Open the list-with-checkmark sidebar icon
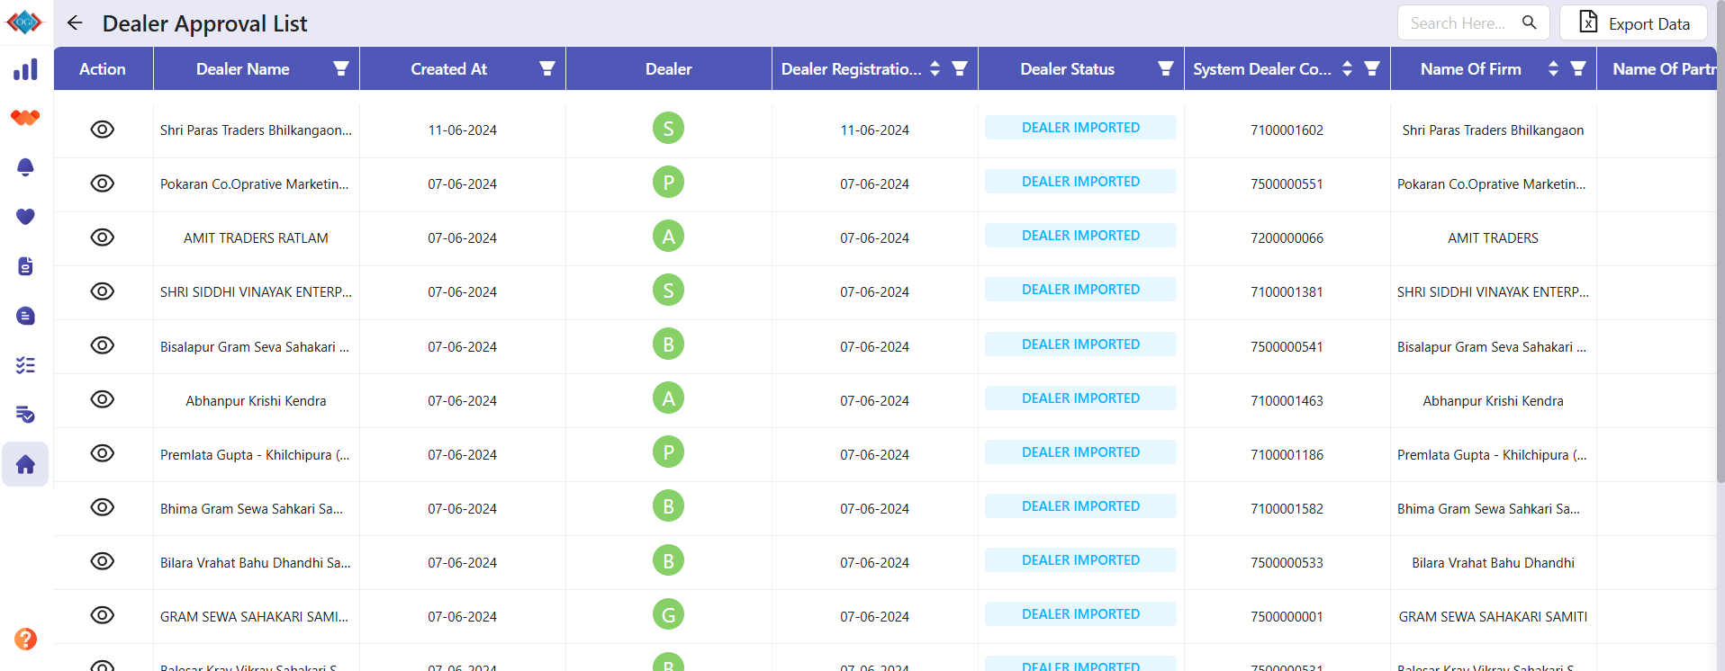Screen dimensions: 1725x671 tap(25, 415)
